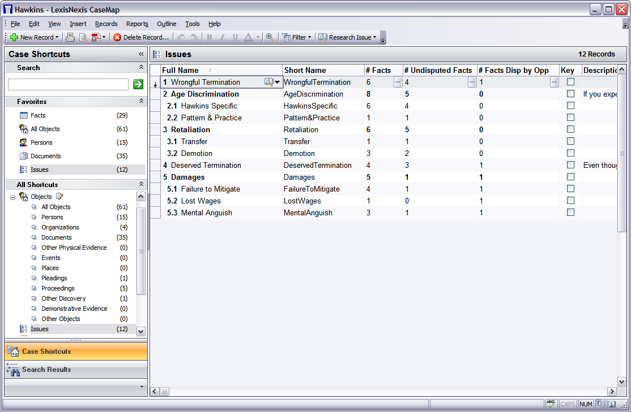Click ellipsis button in Undisputed Facts cell

pyautogui.click(x=472, y=82)
